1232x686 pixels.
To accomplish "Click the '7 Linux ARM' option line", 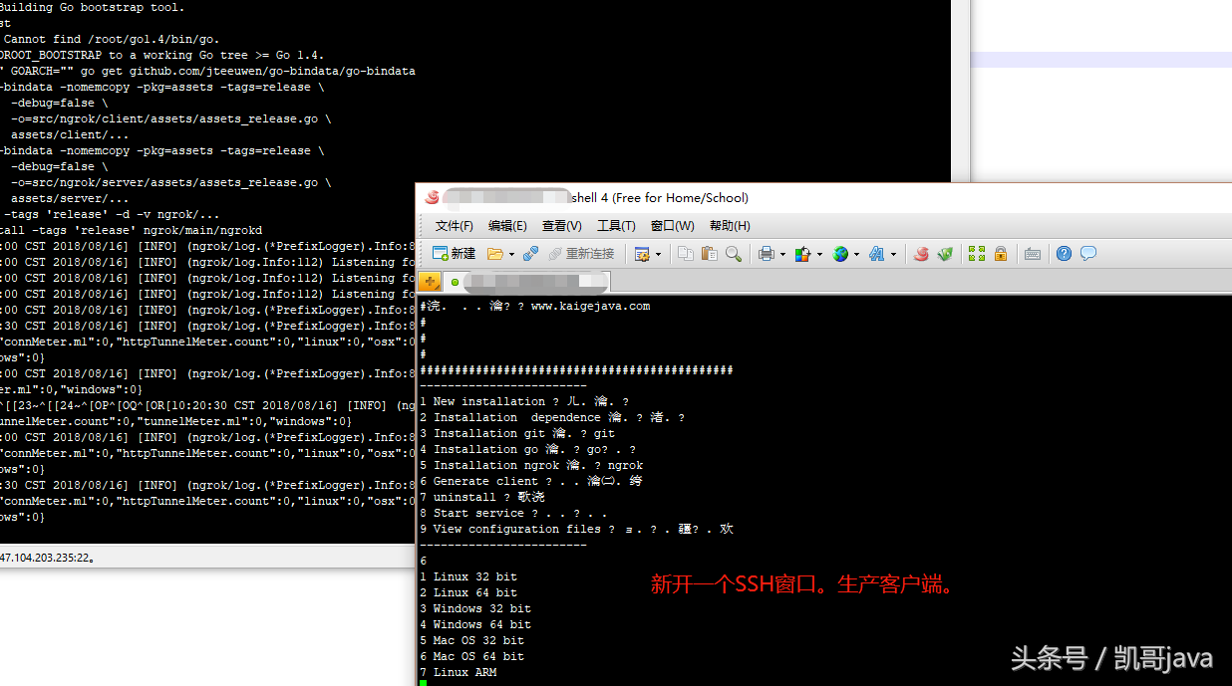I will [x=459, y=673].
